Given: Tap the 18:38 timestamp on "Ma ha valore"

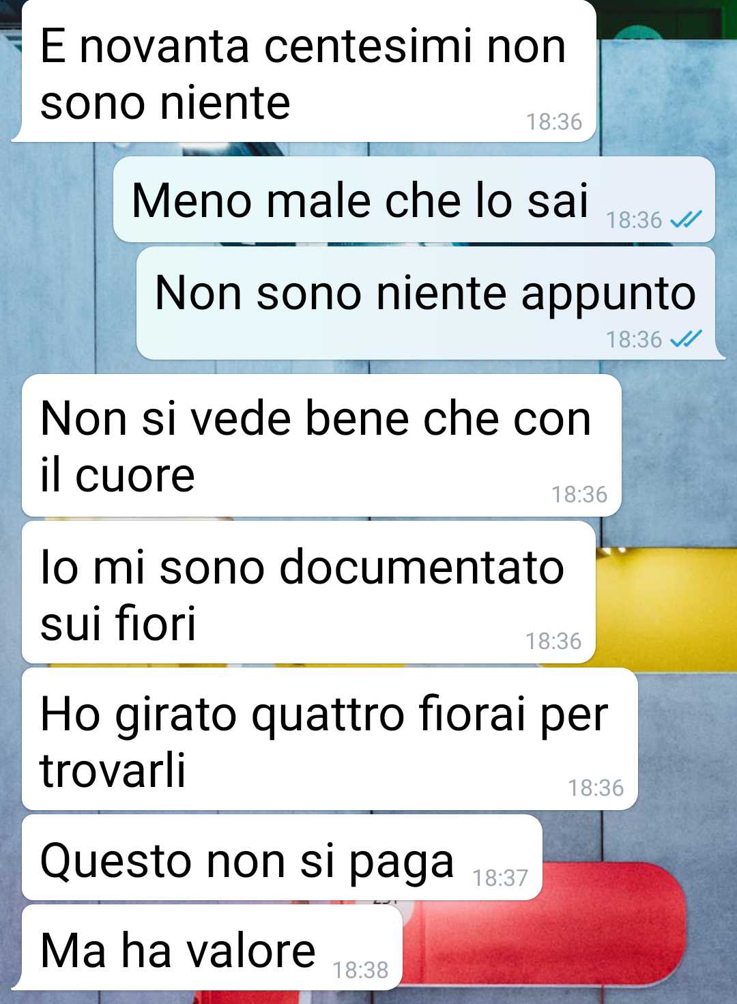Looking at the screenshot, I should click(360, 969).
